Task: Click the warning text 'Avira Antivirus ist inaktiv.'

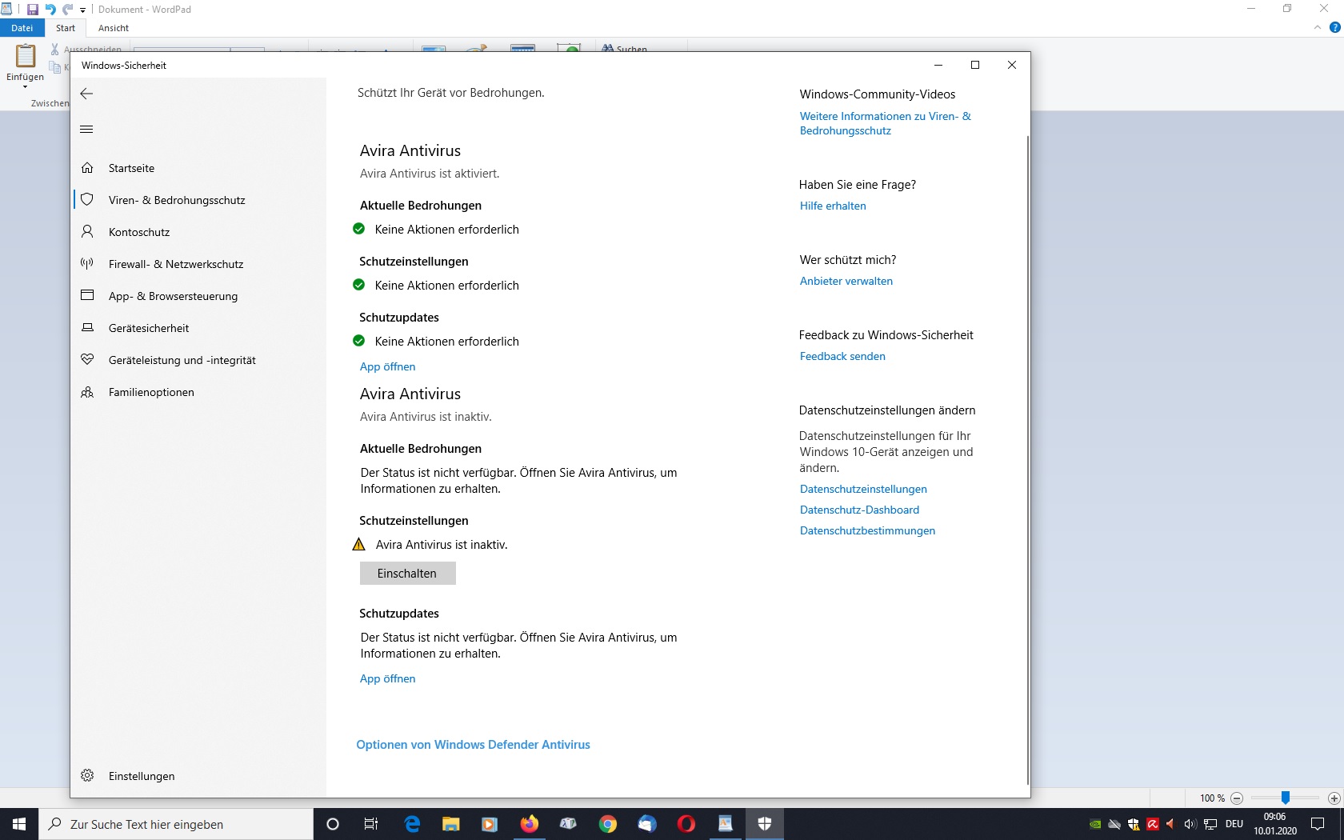Action: (442, 545)
